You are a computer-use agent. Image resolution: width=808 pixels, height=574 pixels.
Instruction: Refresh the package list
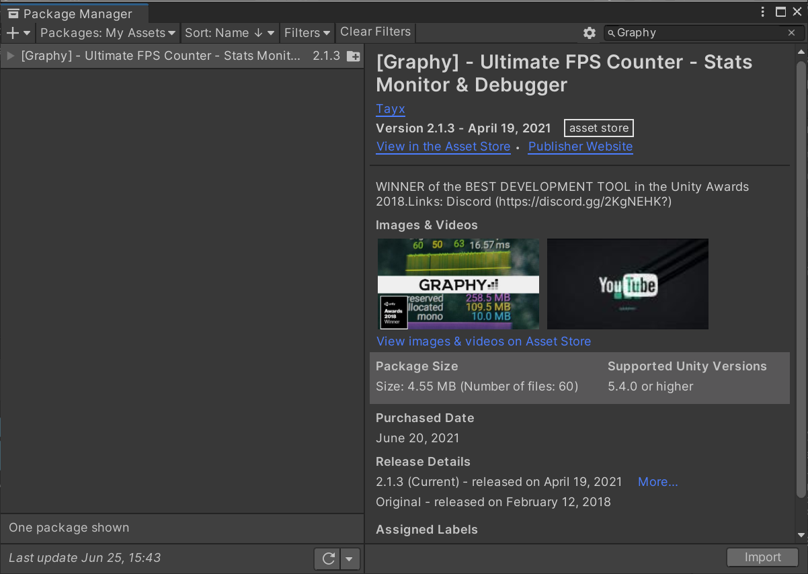click(328, 558)
